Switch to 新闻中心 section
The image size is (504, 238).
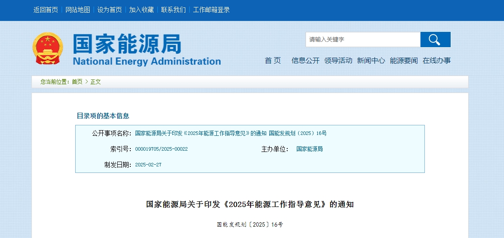click(x=371, y=61)
